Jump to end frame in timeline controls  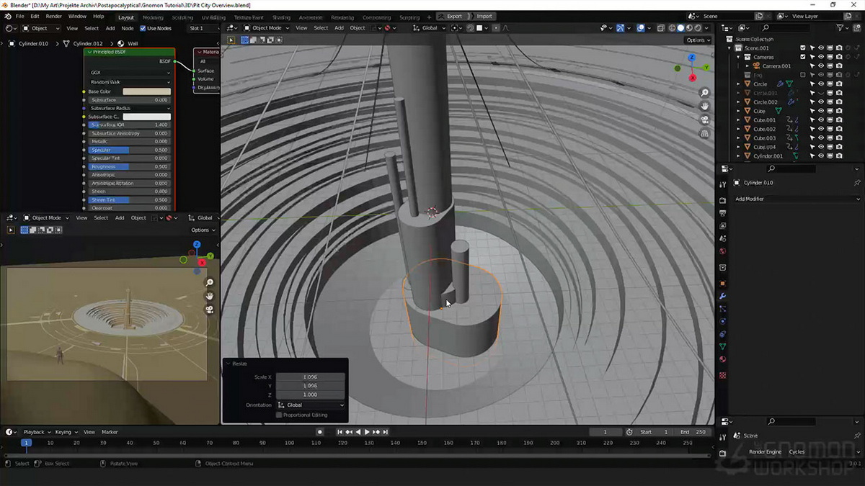(386, 432)
